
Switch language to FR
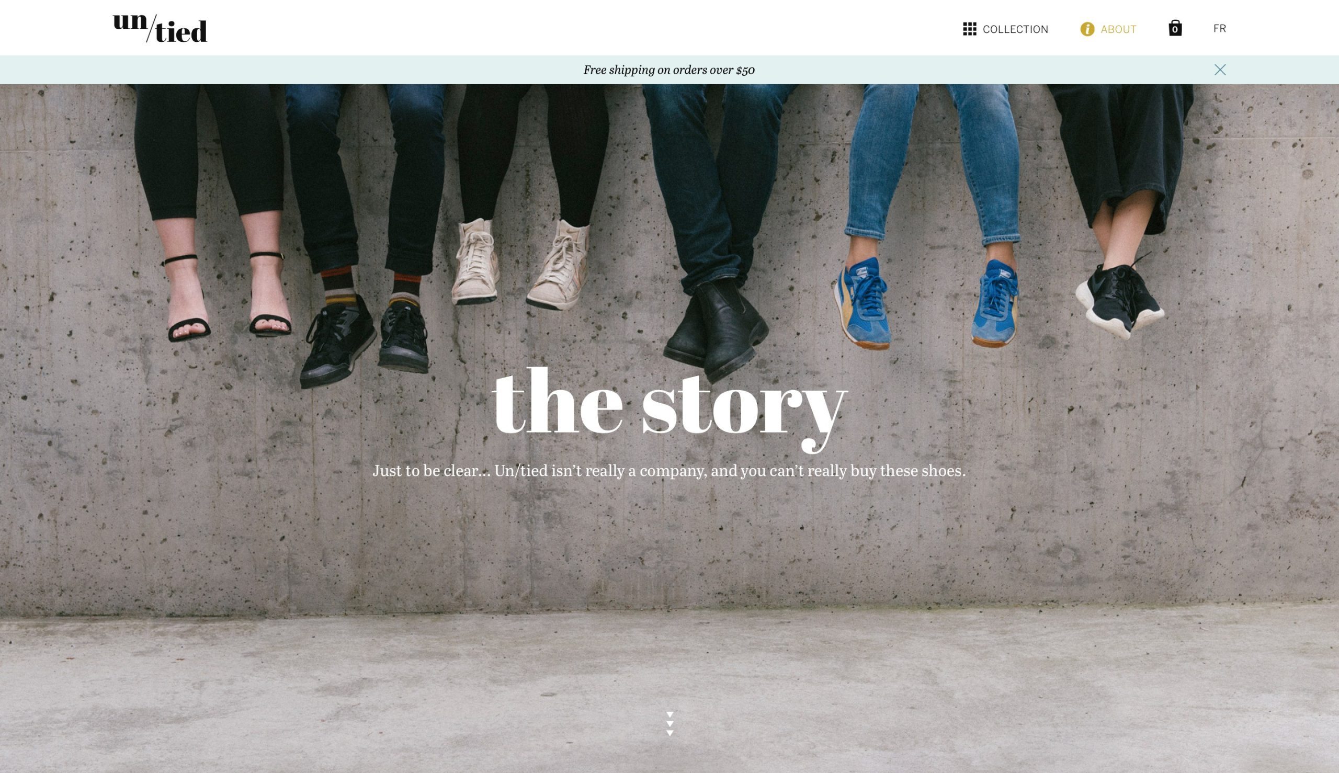tap(1220, 29)
